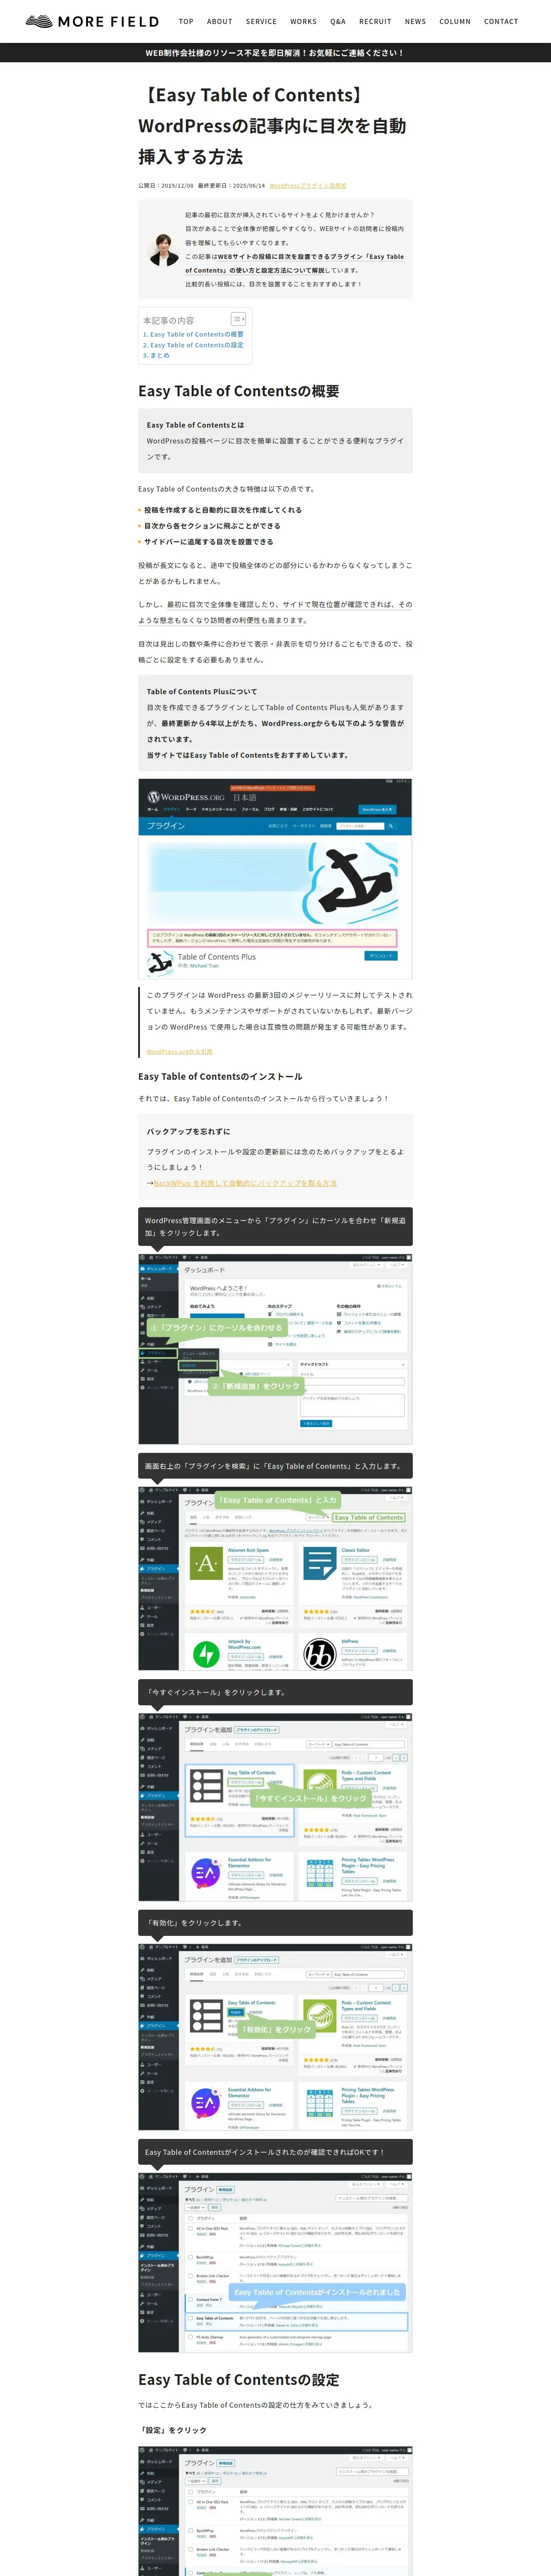Click the text '公開日：2019/12/08'
Viewport: 551px width, 2576px height.
tap(166, 186)
